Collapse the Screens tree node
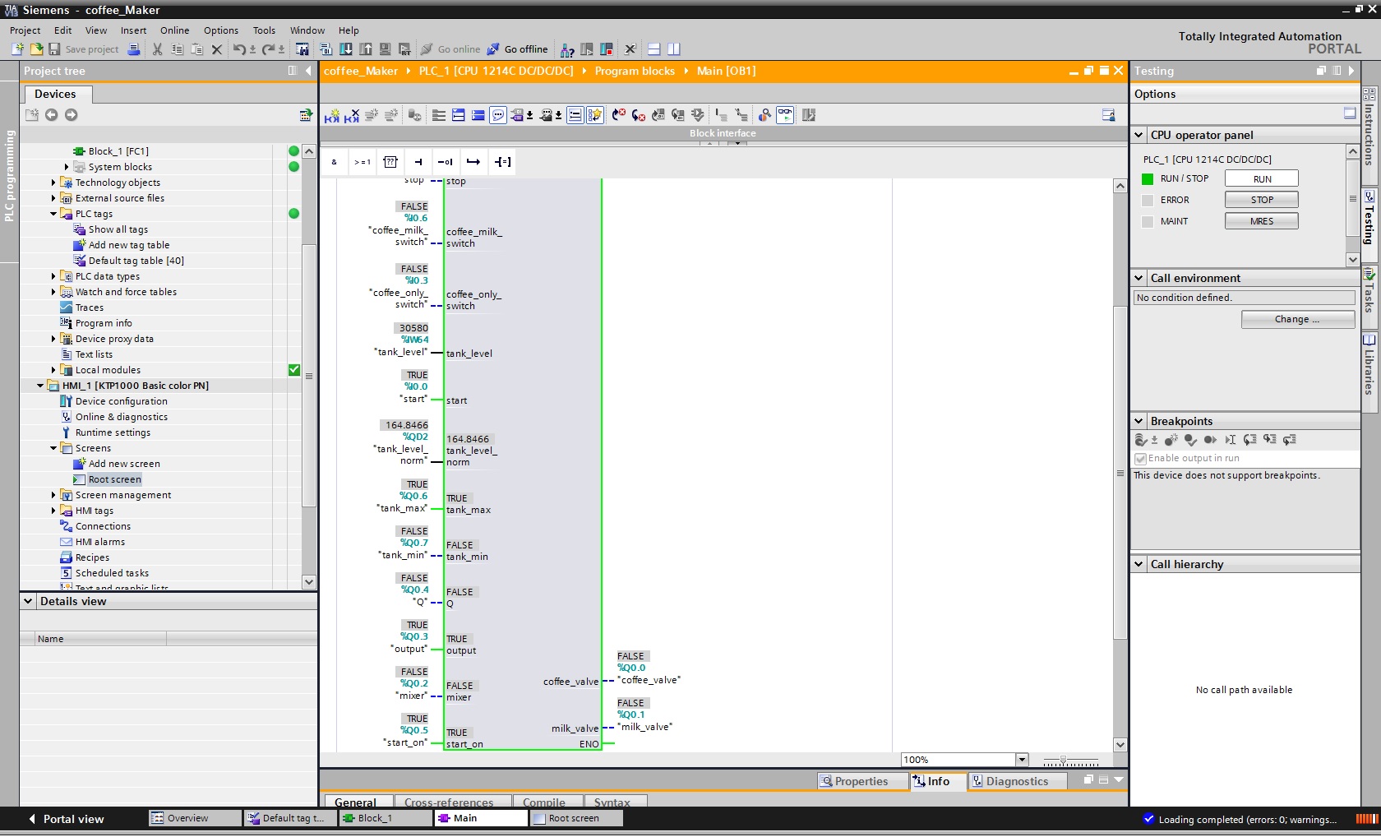Screen dimensions: 1381x837 [x=53, y=448]
